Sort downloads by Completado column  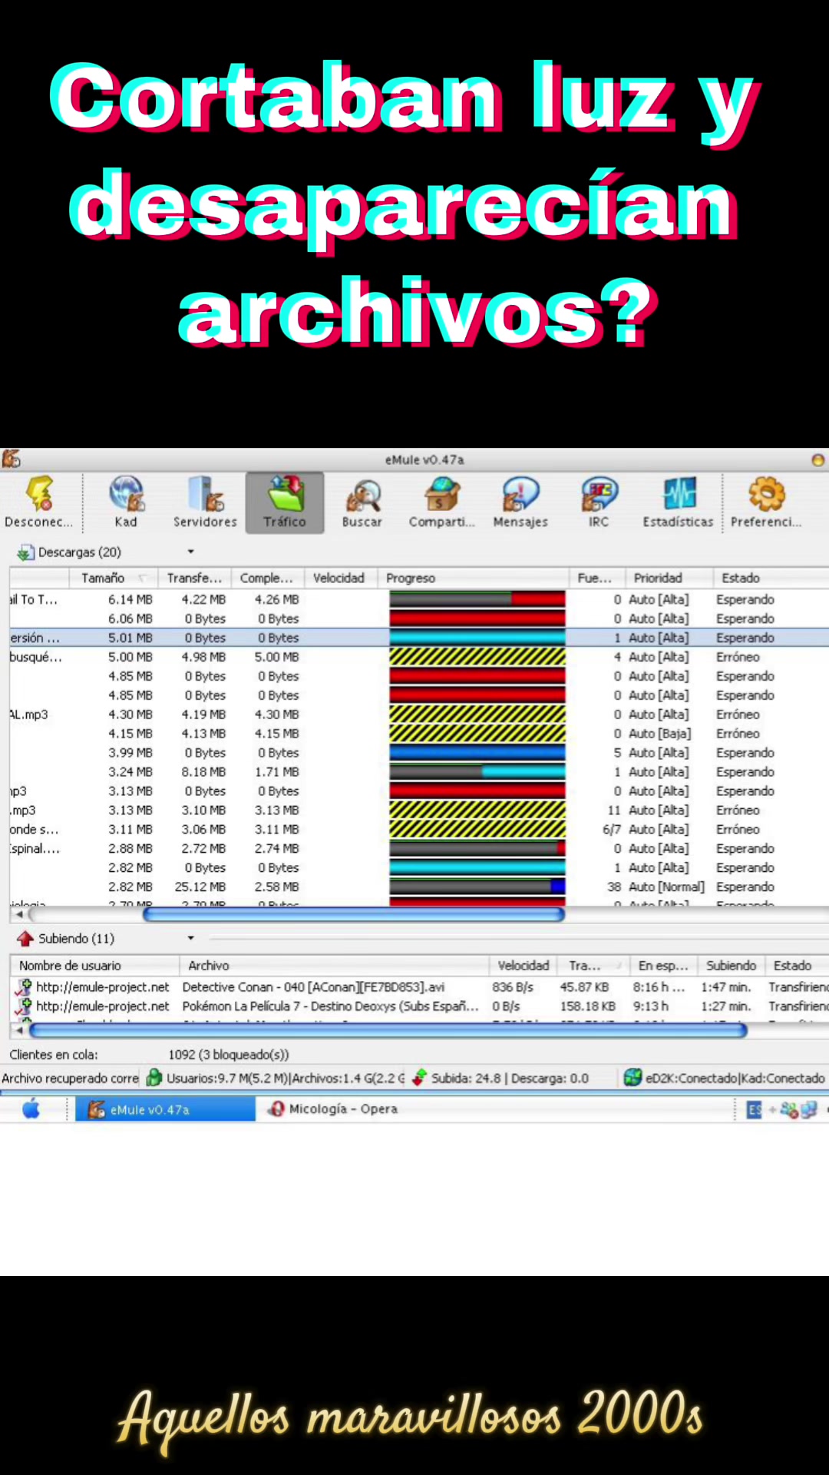[267, 578]
